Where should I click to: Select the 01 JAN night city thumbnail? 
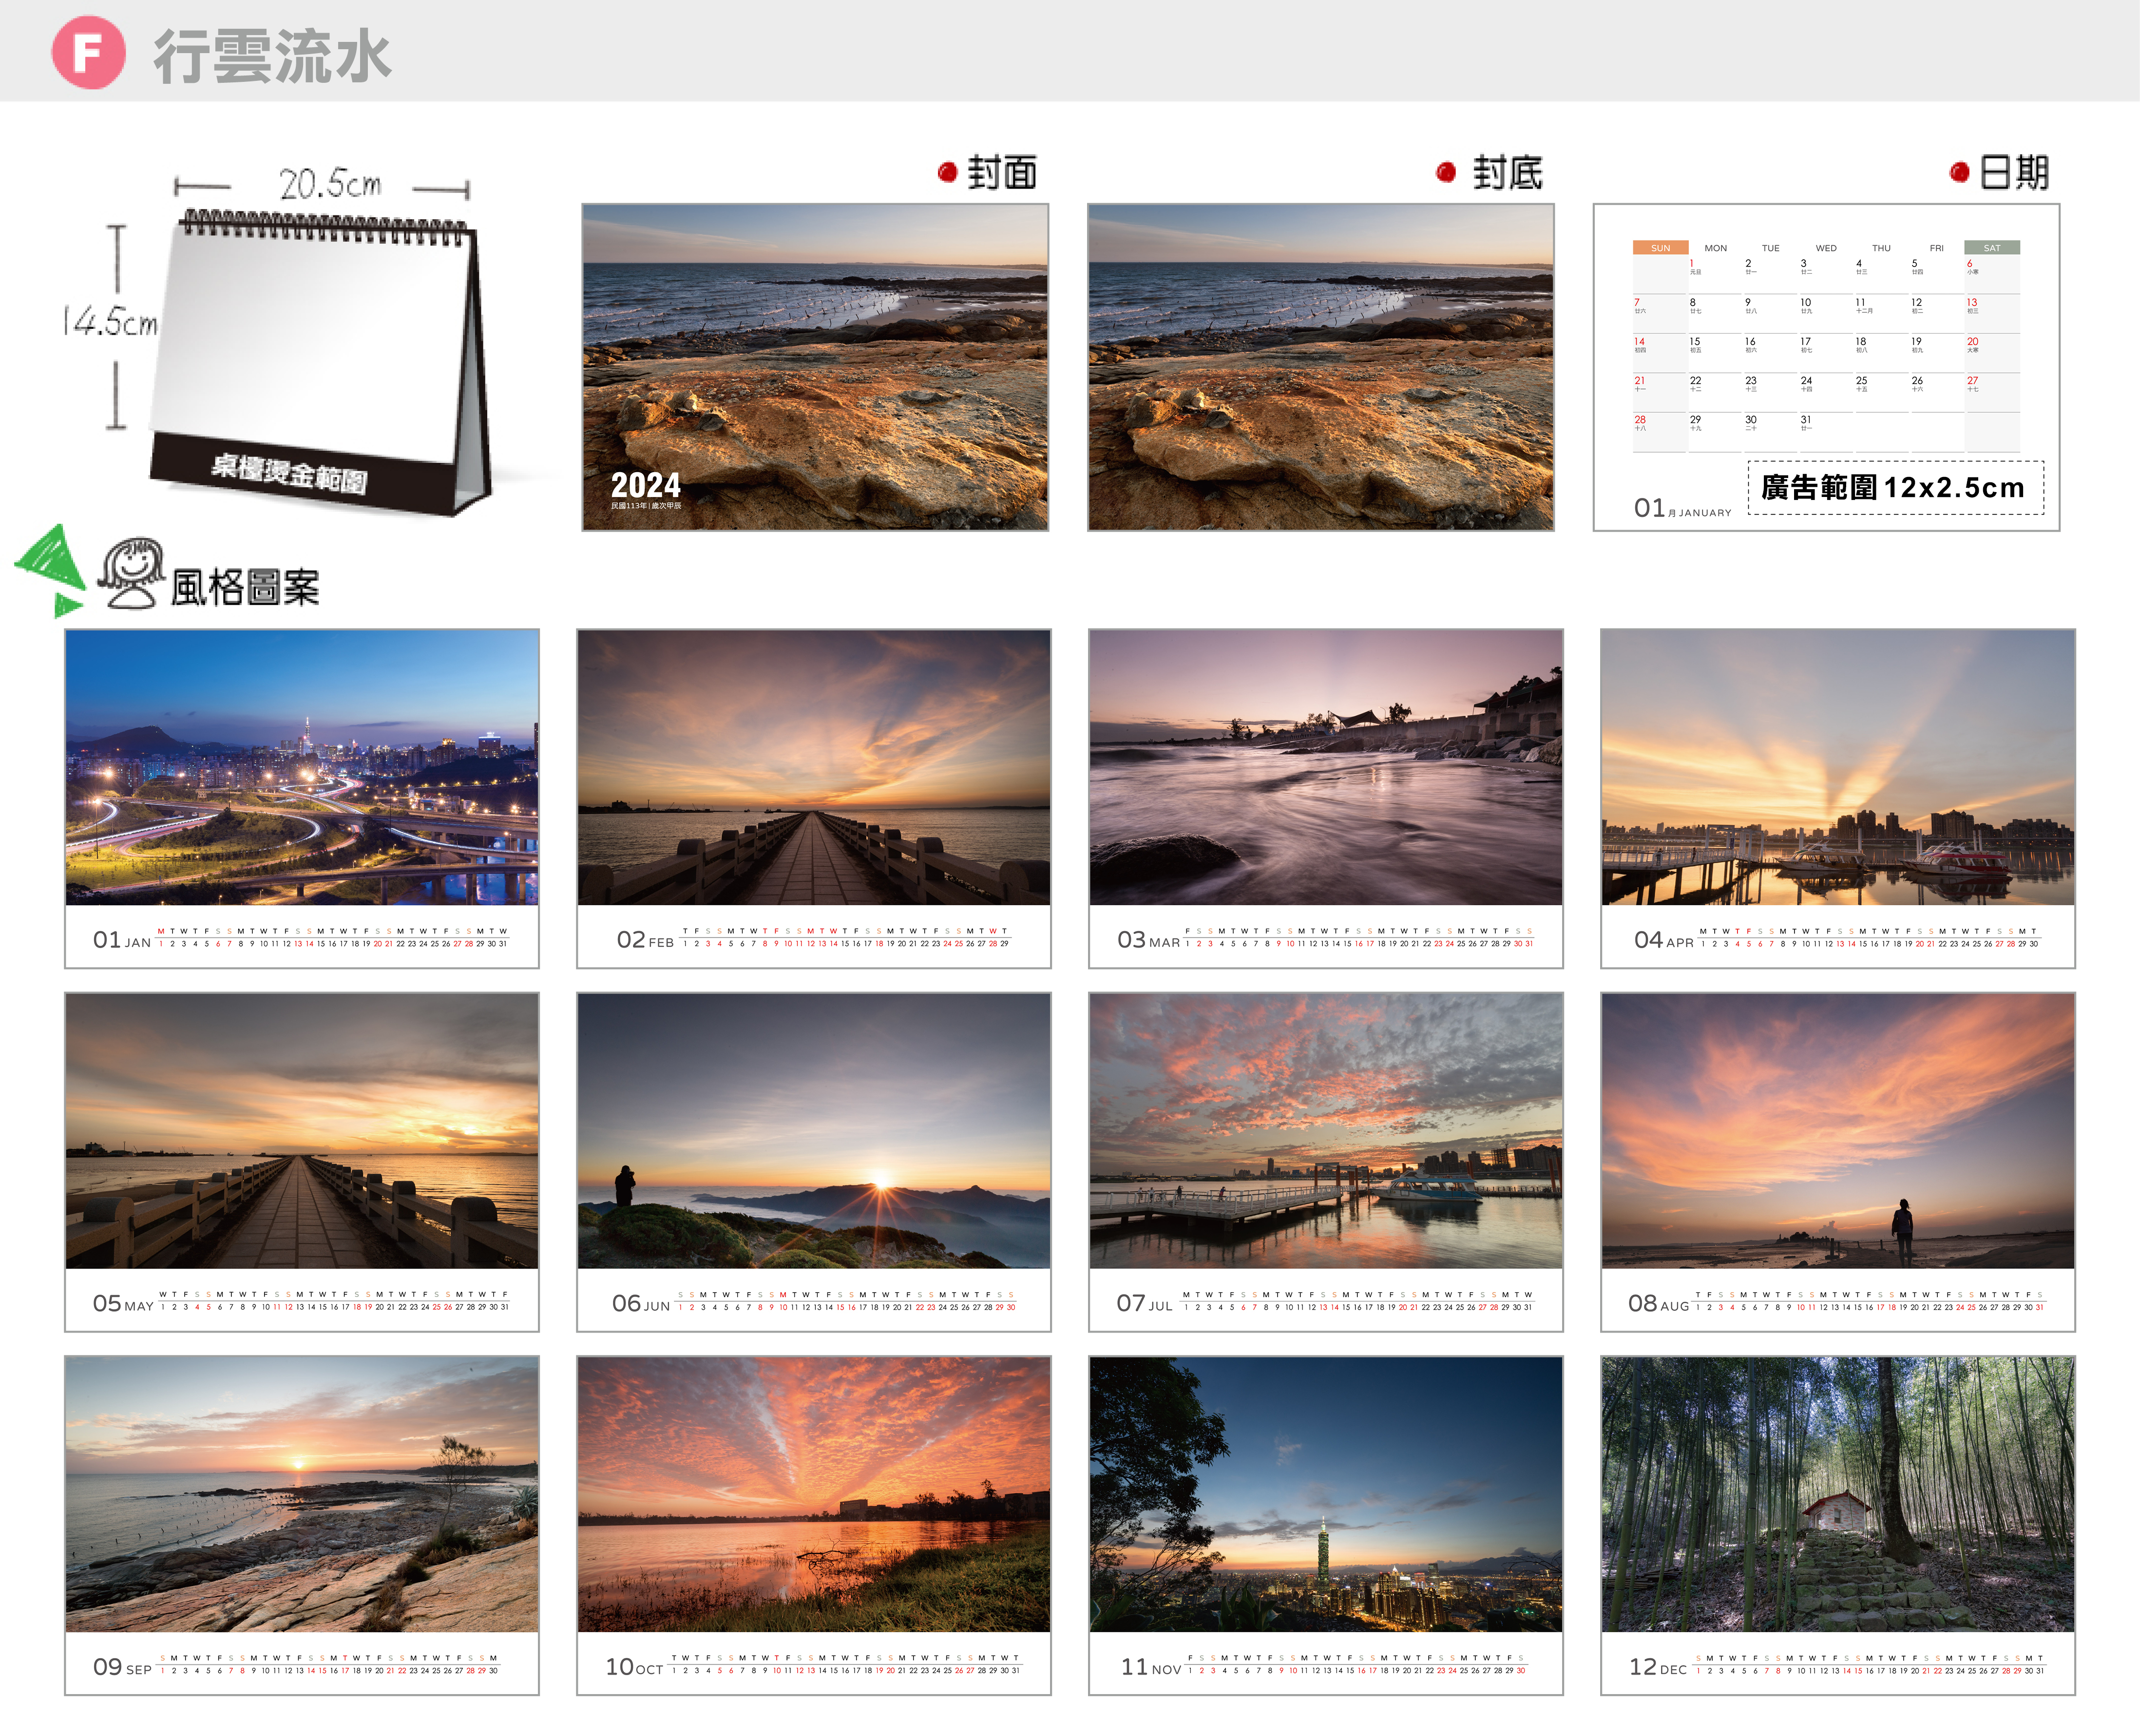click(x=302, y=767)
